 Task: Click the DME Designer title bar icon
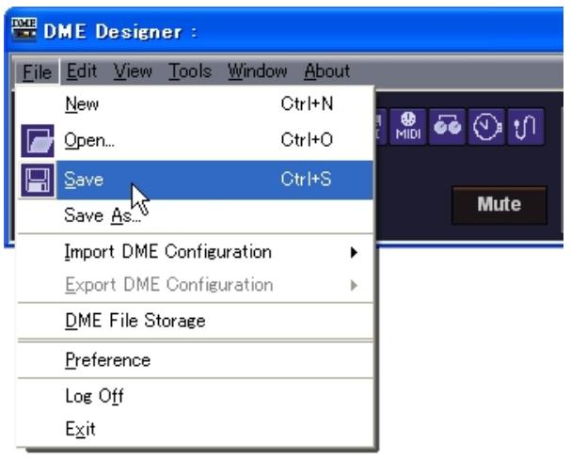point(24,29)
